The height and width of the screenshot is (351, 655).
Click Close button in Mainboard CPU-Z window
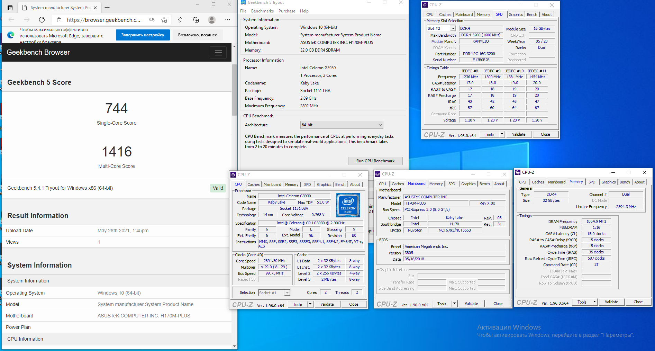(498, 304)
